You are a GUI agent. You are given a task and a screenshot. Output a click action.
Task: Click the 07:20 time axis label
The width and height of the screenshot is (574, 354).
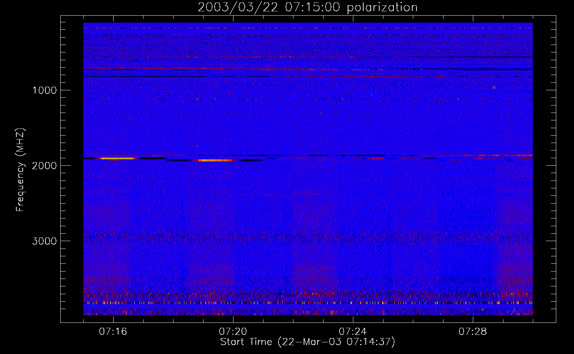(x=233, y=332)
